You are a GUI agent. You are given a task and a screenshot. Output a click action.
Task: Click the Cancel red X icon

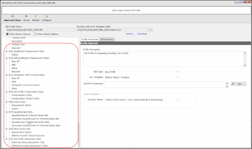point(26,16)
